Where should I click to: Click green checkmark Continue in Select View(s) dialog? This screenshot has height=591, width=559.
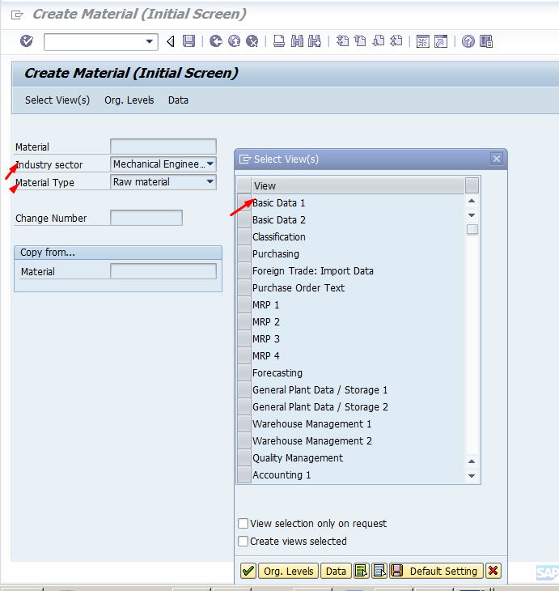pyautogui.click(x=248, y=571)
